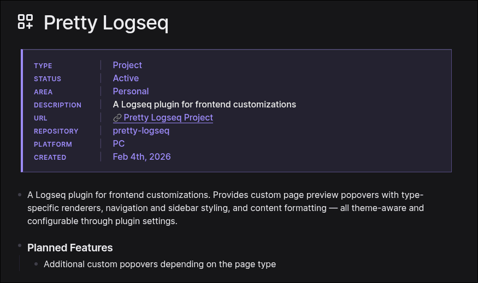Open the Personal area page reference
The height and width of the screenshot is (283, 478).
131,92
